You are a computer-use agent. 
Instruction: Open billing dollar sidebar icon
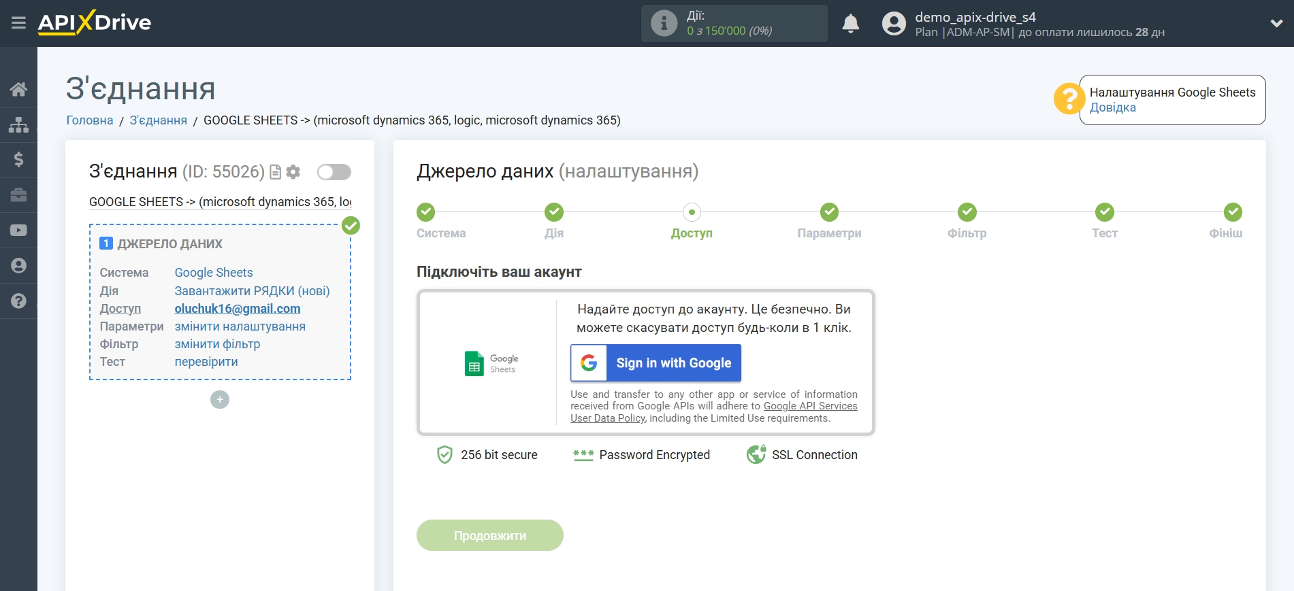pyautogui.click(x=18, y=160)
